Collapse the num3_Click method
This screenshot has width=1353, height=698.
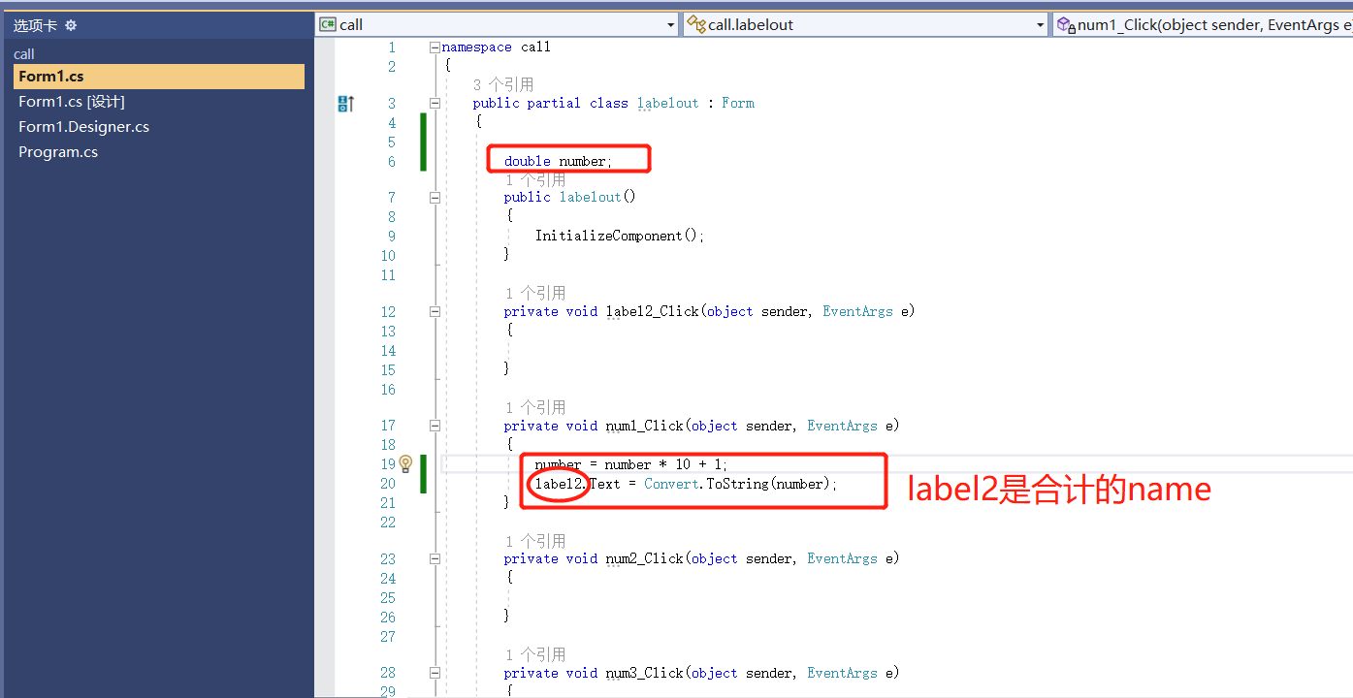(435, 673)
